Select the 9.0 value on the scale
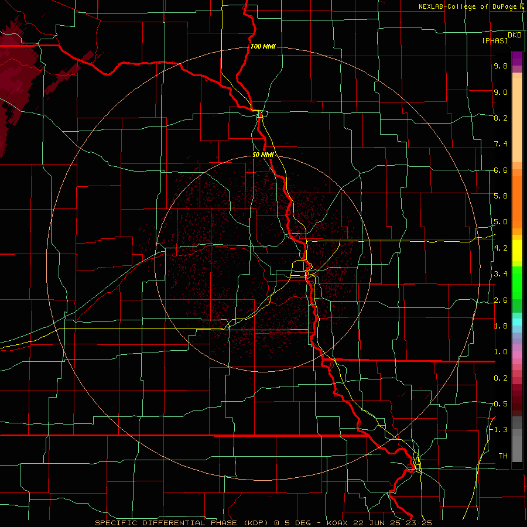Image resolution: width=527 pixels, height=527 pixels. point(501,93)
